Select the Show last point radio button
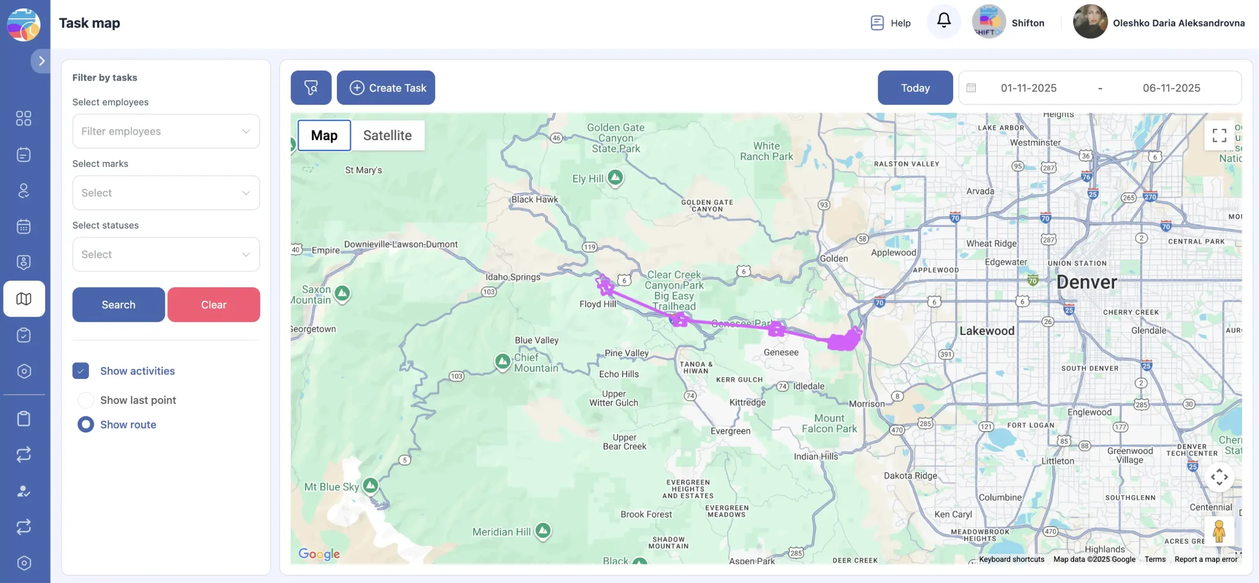The image size is (1259, 583). pos(86,400)
